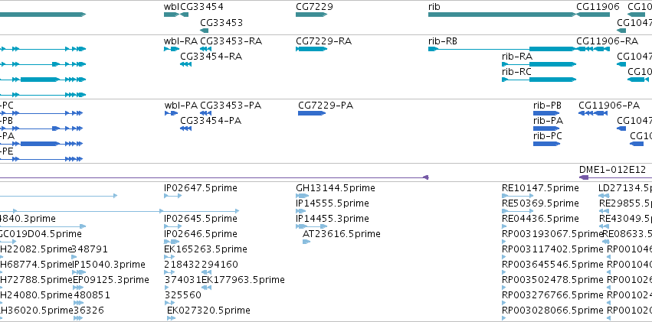Click the RP003276766.5prime EST
The width and height of the screenshot is (652, 322).
504,303
